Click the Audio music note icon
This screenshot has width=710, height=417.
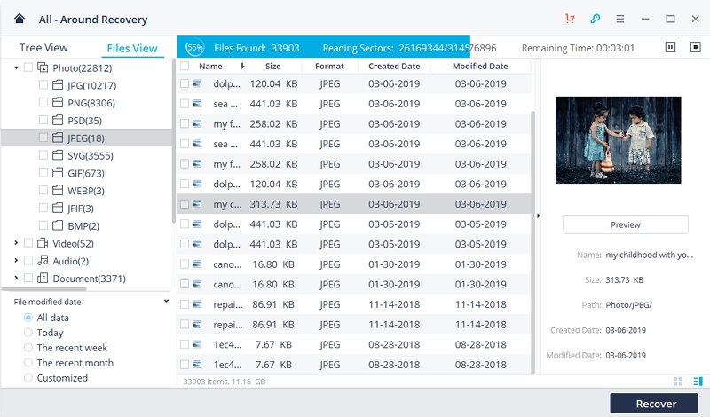pyautogui.click(x=43, y=260)
